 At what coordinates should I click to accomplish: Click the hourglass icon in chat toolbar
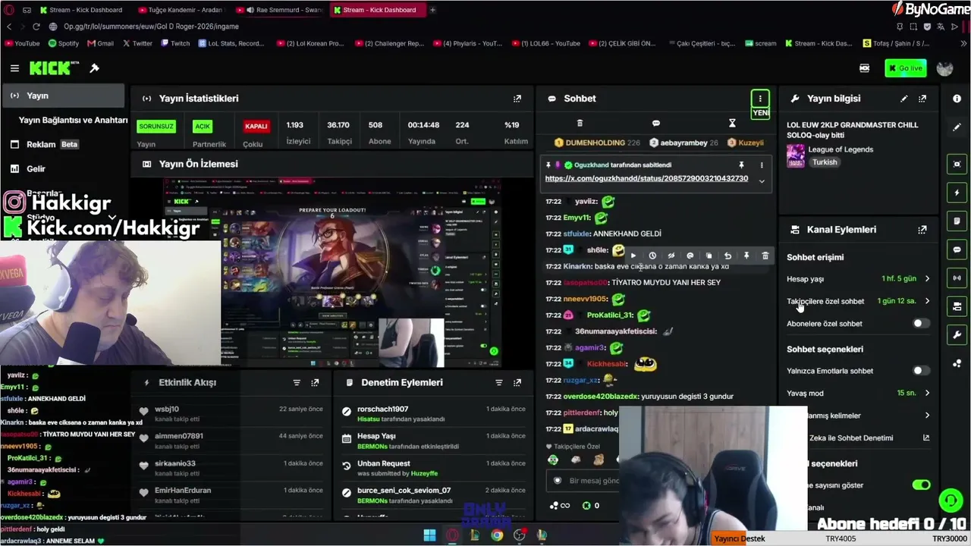click(732, 123)
